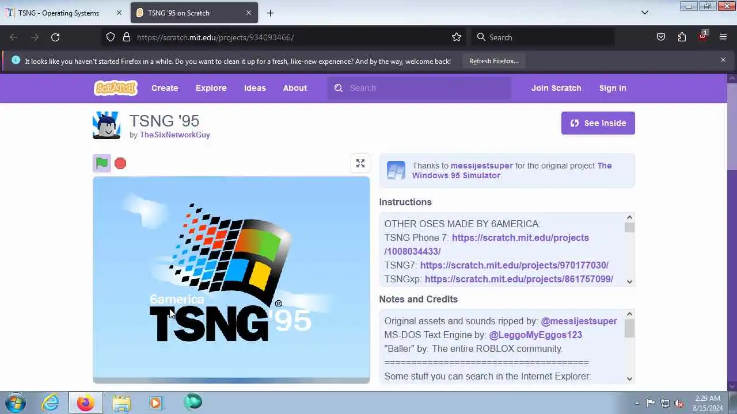Click the green flag to start project
The image size is (737, 414).
point(102,163)
